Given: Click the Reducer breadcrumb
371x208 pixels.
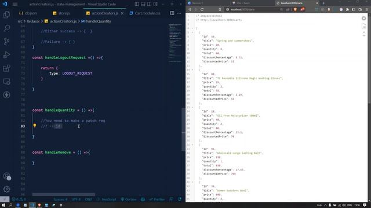Looking at the screenshot, I should [33, 21].
